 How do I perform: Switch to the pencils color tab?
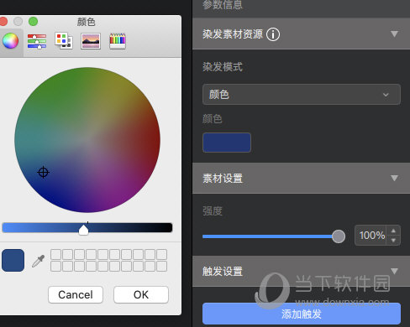click(x=118, y=41)
